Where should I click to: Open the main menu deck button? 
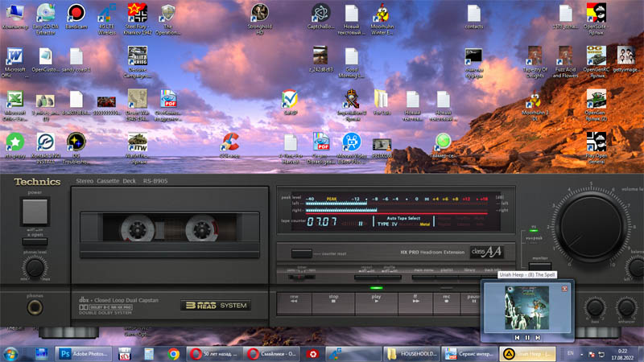pyautogui.click(x=423, y=278)
